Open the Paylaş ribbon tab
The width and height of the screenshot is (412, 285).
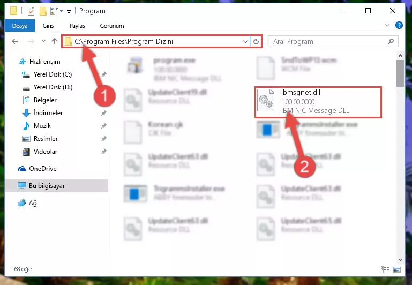77,26
